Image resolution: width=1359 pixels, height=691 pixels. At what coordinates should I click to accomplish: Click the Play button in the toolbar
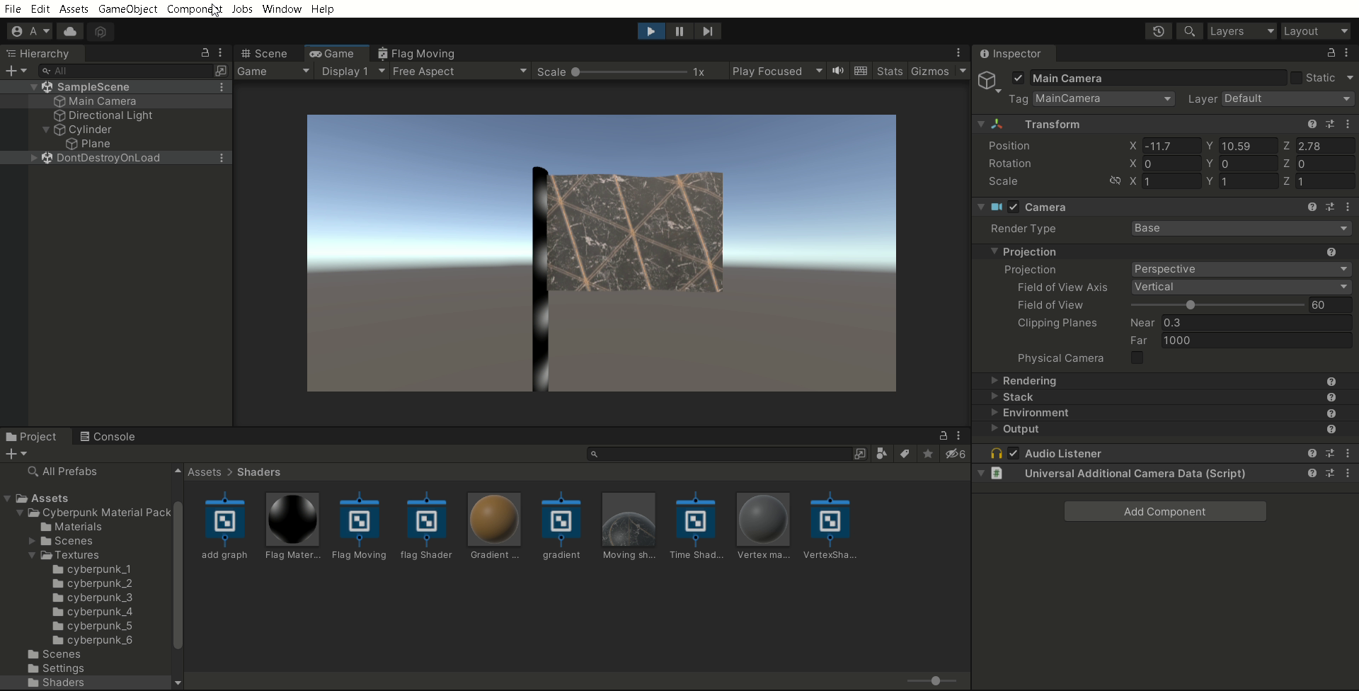click(650, 31)
